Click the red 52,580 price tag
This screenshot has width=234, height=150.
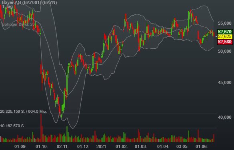click(x=225, y=42)
